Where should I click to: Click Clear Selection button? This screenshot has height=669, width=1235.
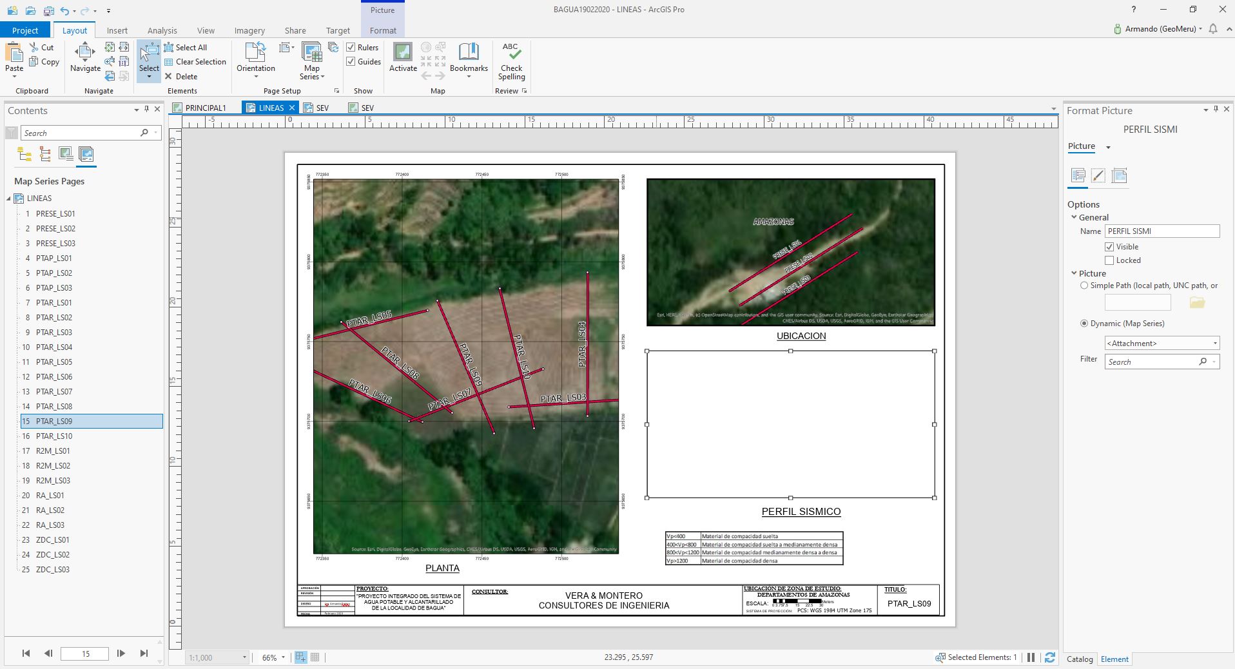[x=195, y=62]
